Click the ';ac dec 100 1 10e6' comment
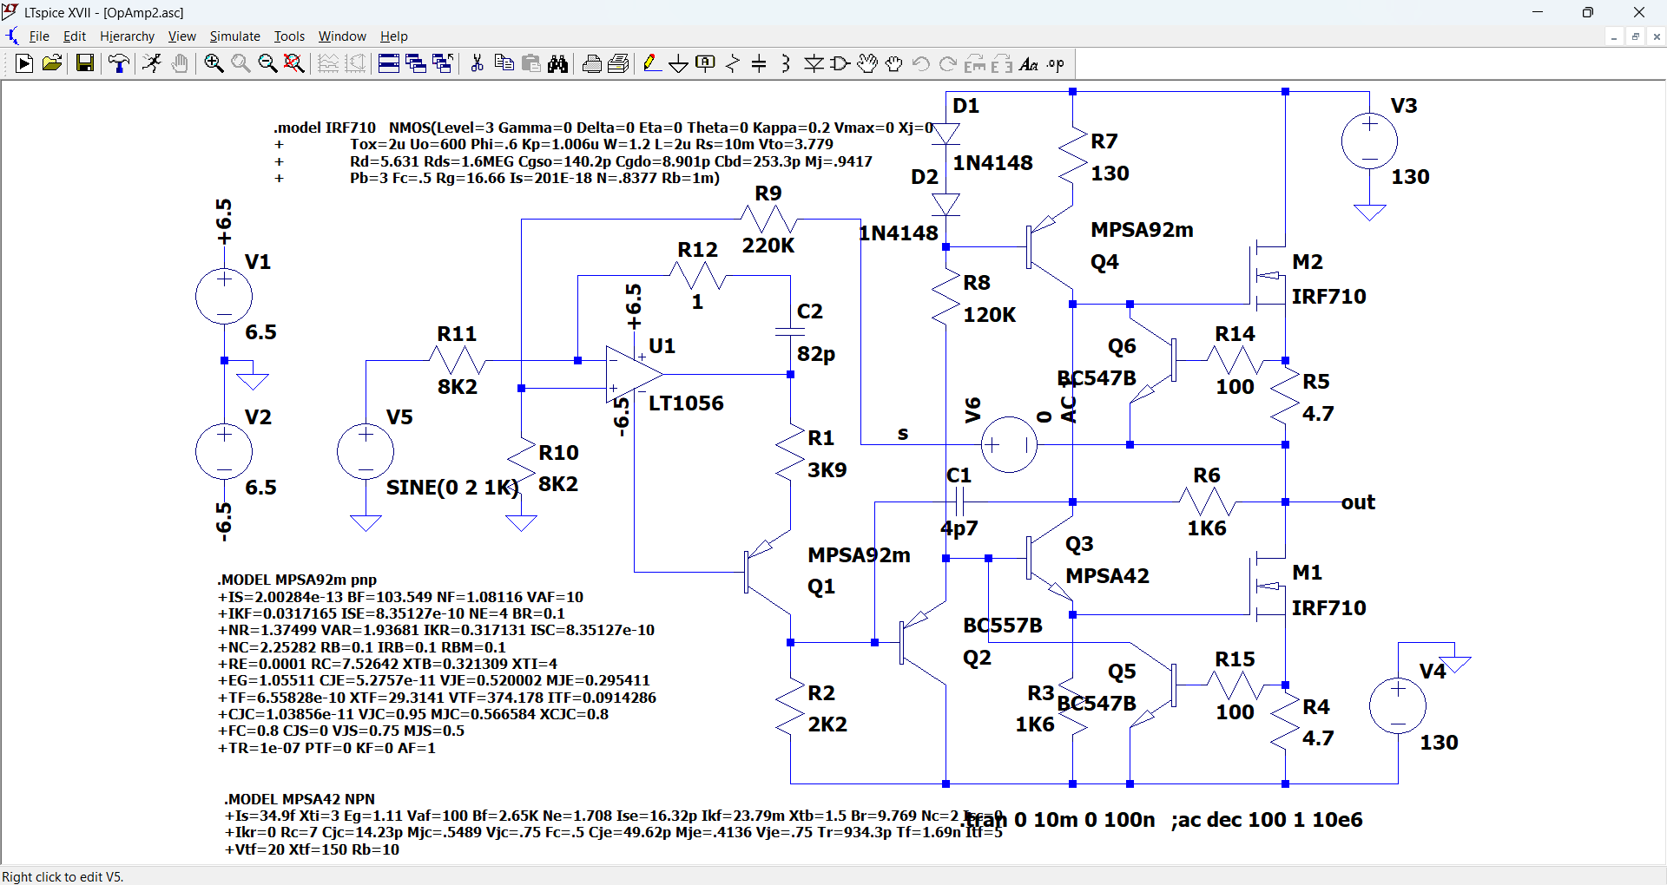 point(1267,820)
